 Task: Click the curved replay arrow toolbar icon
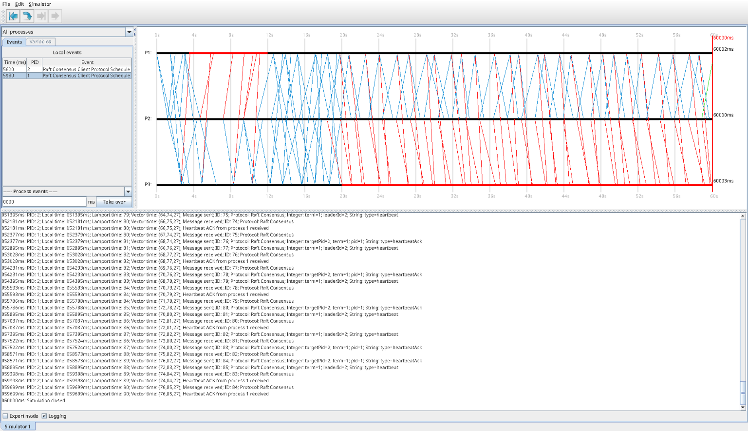(x=27, y=16)
